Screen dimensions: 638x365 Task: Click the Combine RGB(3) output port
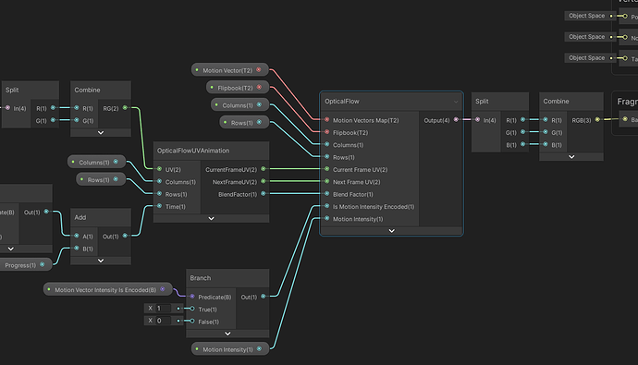coord(597,119)
